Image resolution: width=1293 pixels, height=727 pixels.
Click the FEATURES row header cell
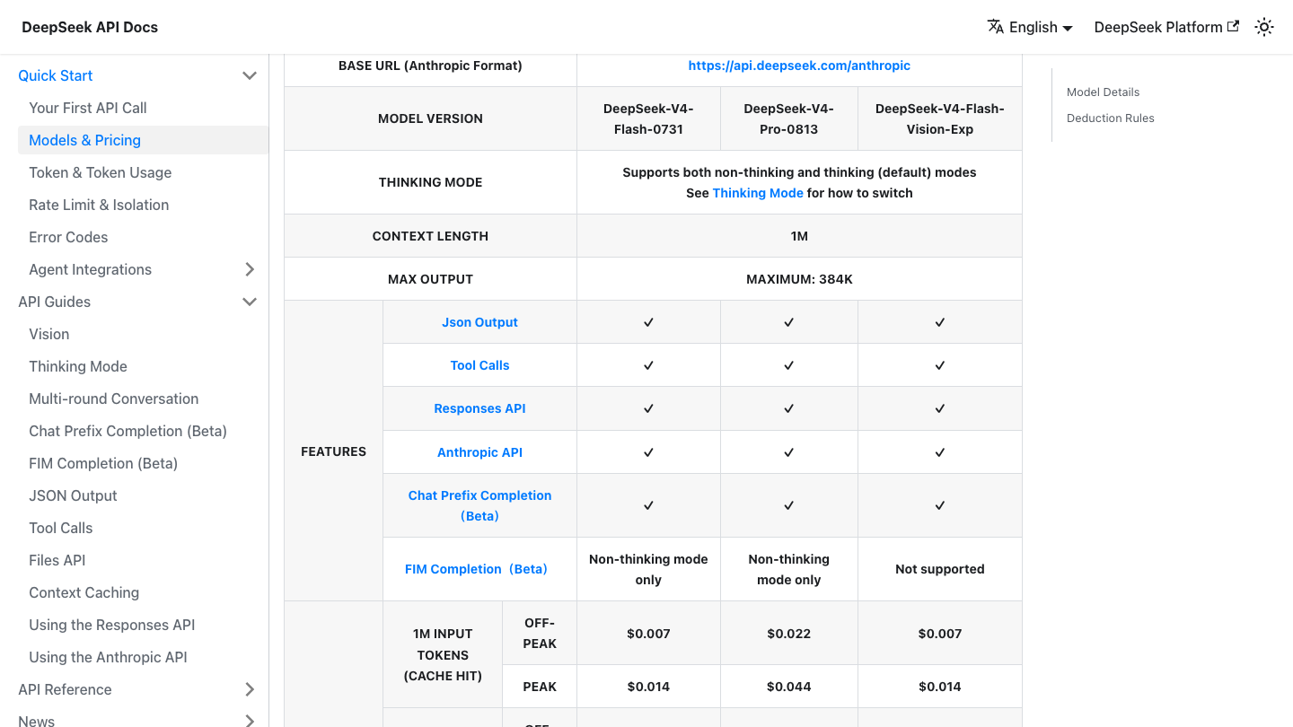click(x=333, y=451)
